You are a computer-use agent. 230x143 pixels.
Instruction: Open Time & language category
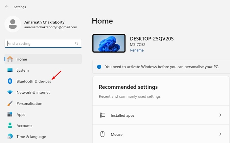43,137
